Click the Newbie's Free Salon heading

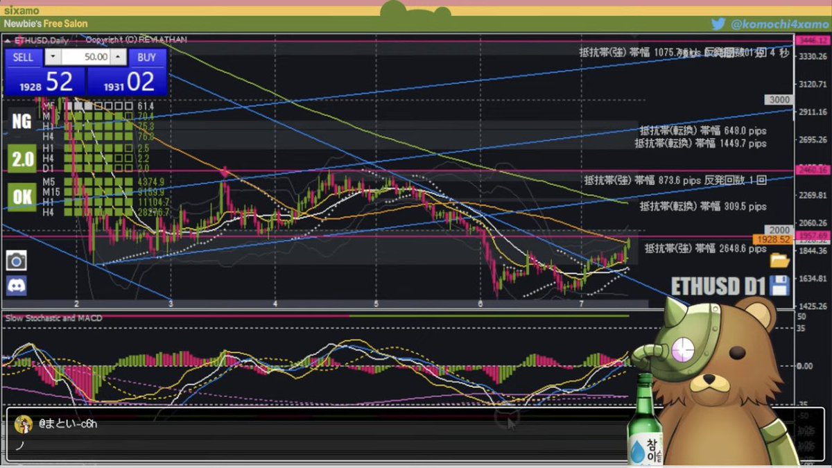click(x=46, y=24)
